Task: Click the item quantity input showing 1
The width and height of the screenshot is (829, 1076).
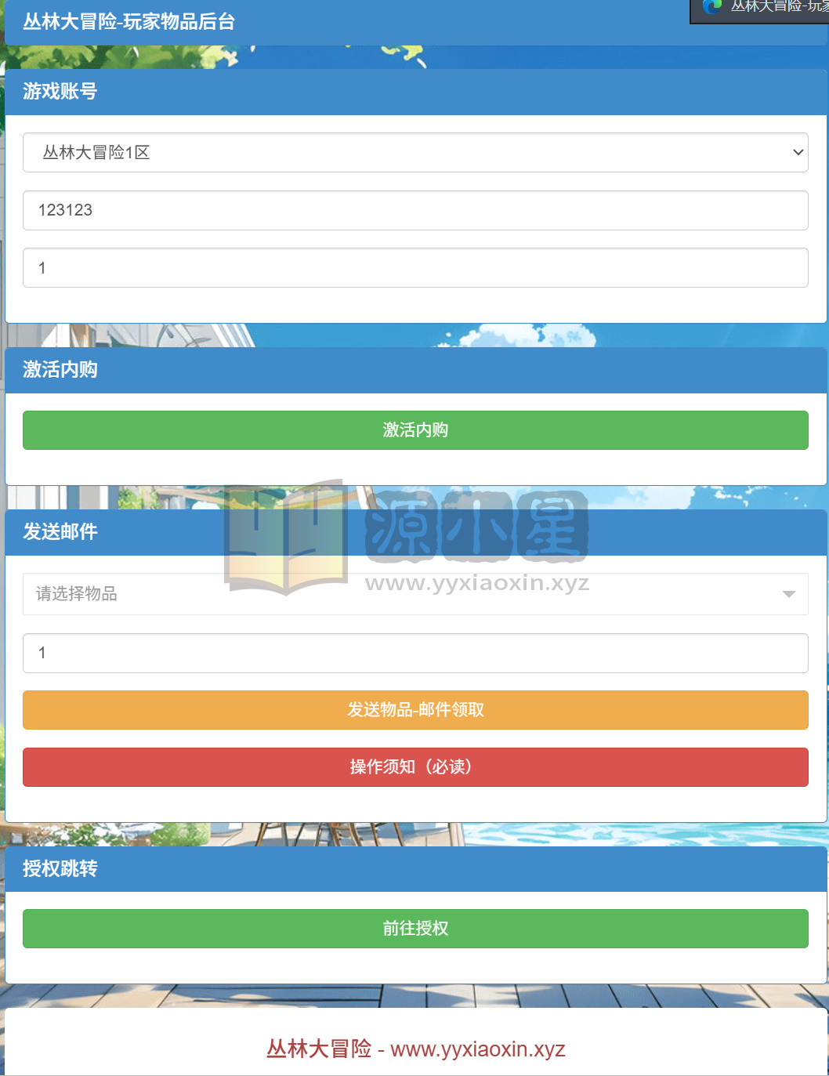Action: tap(414, 653)
